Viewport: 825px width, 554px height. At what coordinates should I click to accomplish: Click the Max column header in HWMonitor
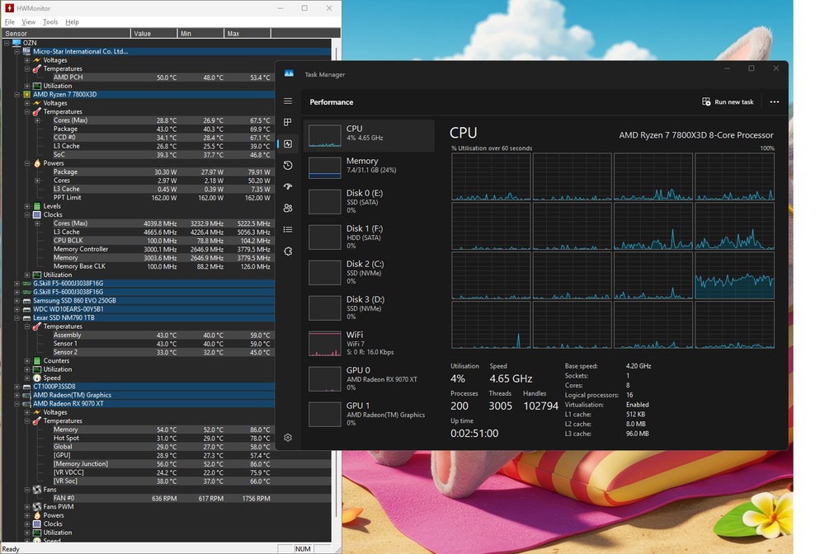click(247, 33)
